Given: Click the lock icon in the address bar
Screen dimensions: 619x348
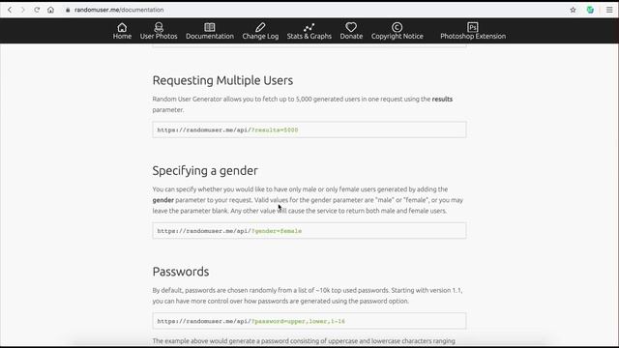Looking at the screenshot, I should [68, 10].
